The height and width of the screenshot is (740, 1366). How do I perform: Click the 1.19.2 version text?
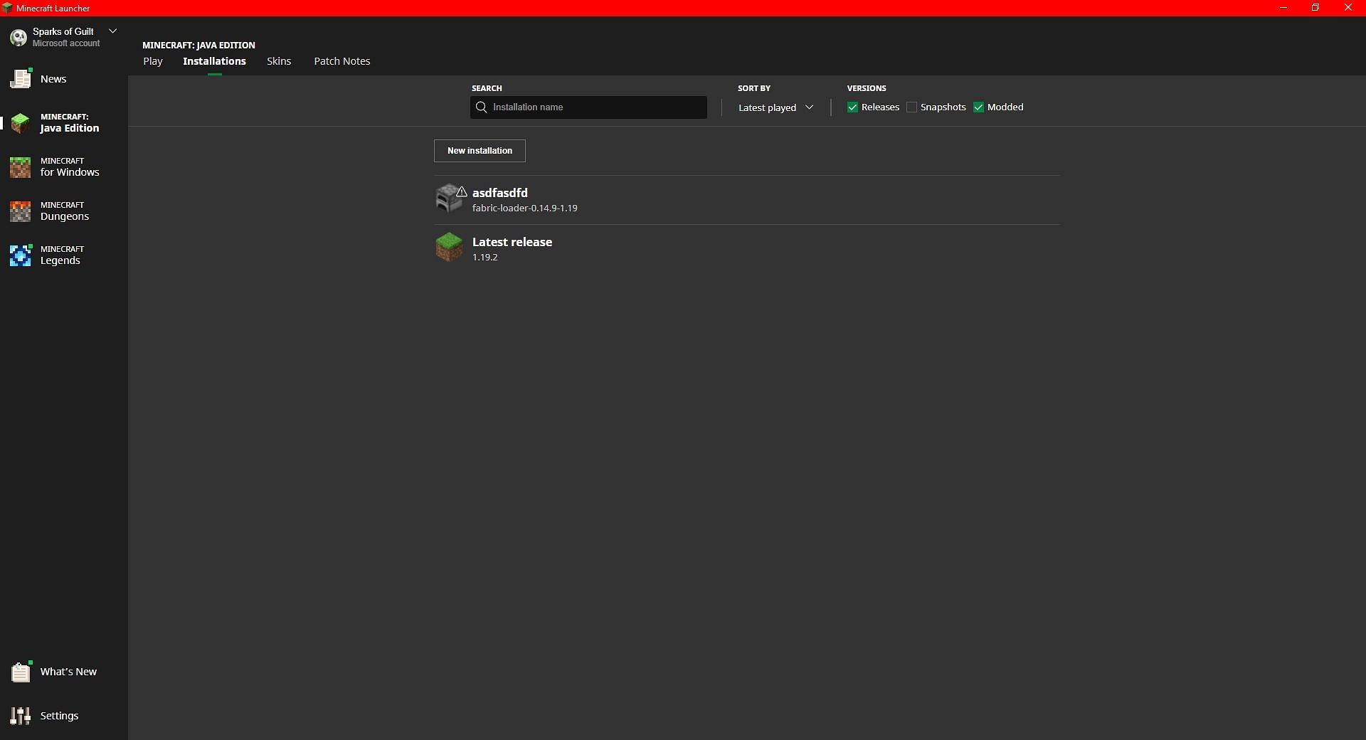tap(485, 258)
